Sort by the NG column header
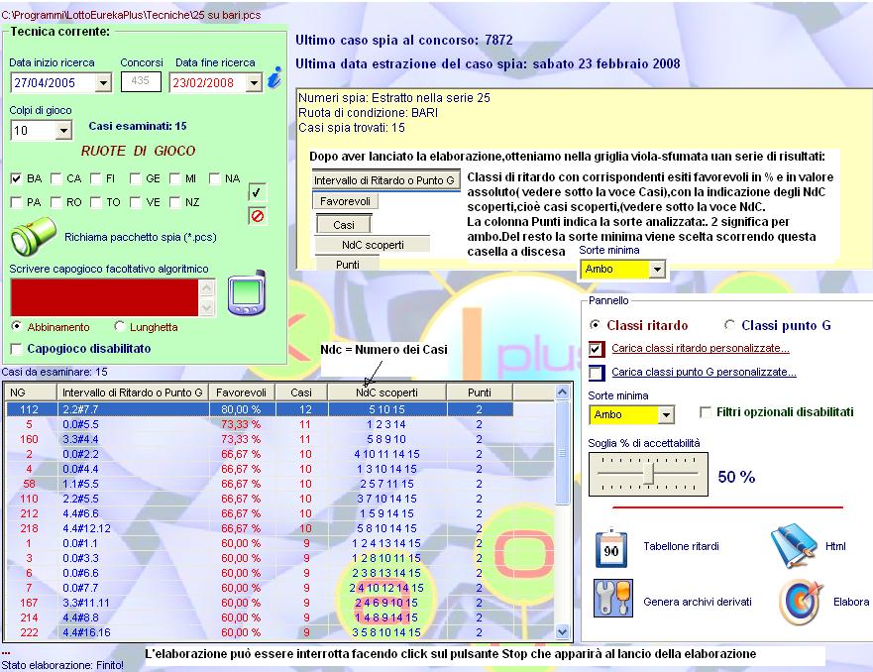Screen dimensions: 873x672 [30, 392]
